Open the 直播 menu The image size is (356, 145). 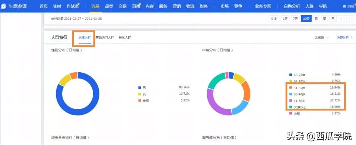point(136,6)
